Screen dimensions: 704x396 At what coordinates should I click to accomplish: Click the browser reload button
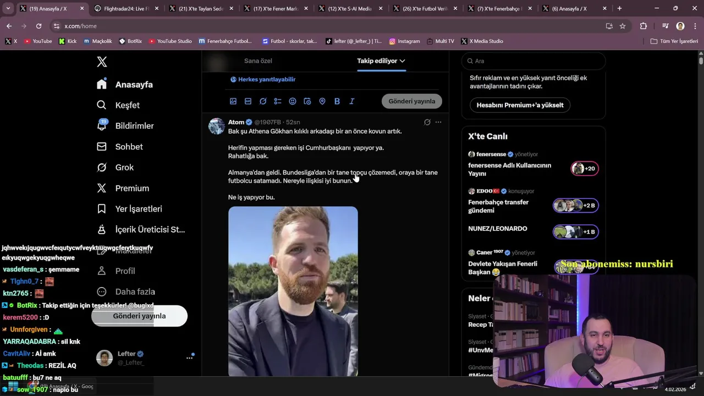tap(38, 26)
